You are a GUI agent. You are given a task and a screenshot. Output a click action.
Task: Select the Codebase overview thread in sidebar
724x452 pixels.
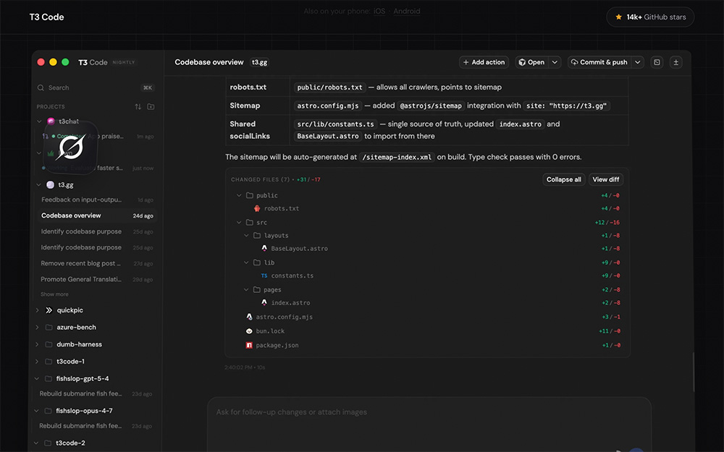(96, 216)
